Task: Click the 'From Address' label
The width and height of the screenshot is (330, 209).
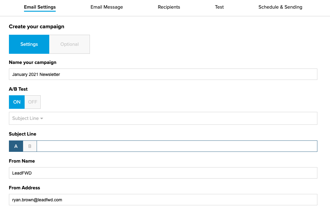Action: click(24, 188)
